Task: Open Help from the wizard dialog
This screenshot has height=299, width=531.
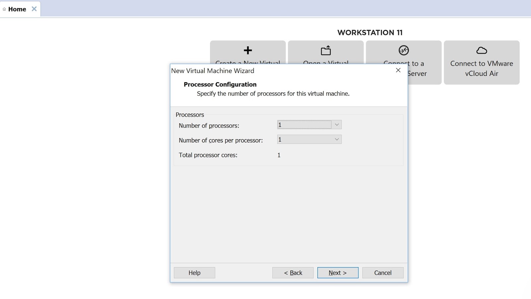Action: click(x=194, y=272)
